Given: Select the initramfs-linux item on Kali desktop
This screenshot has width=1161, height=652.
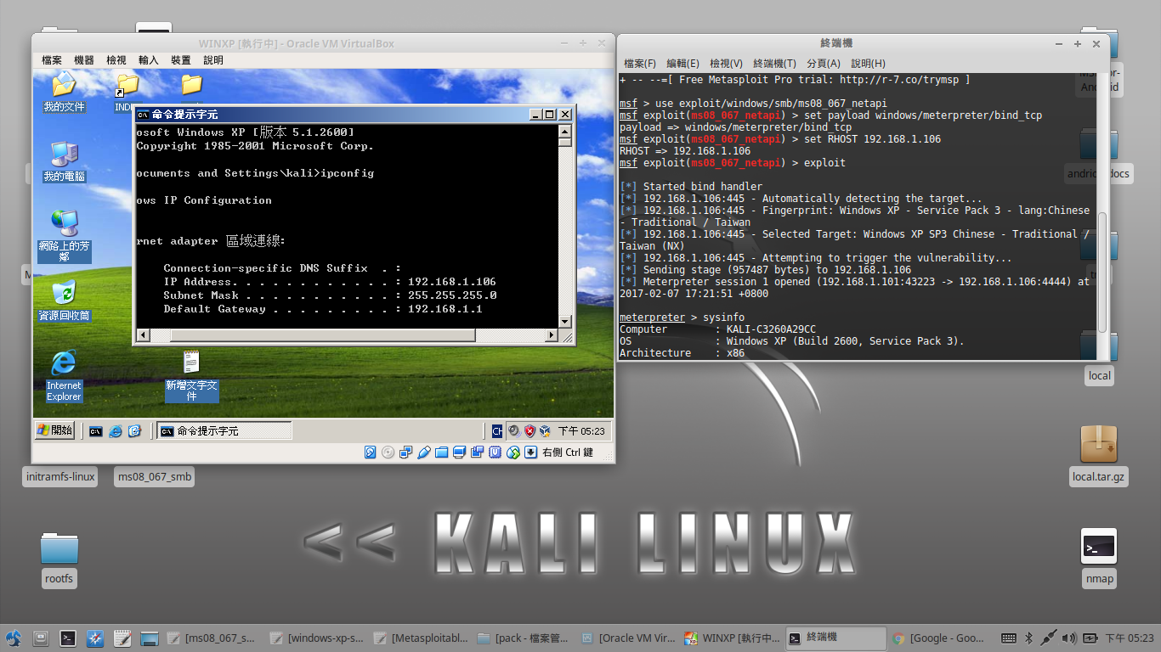Looking at the screenshot, I should (60, 476).
